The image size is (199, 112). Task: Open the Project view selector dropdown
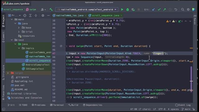click(14, 16)
